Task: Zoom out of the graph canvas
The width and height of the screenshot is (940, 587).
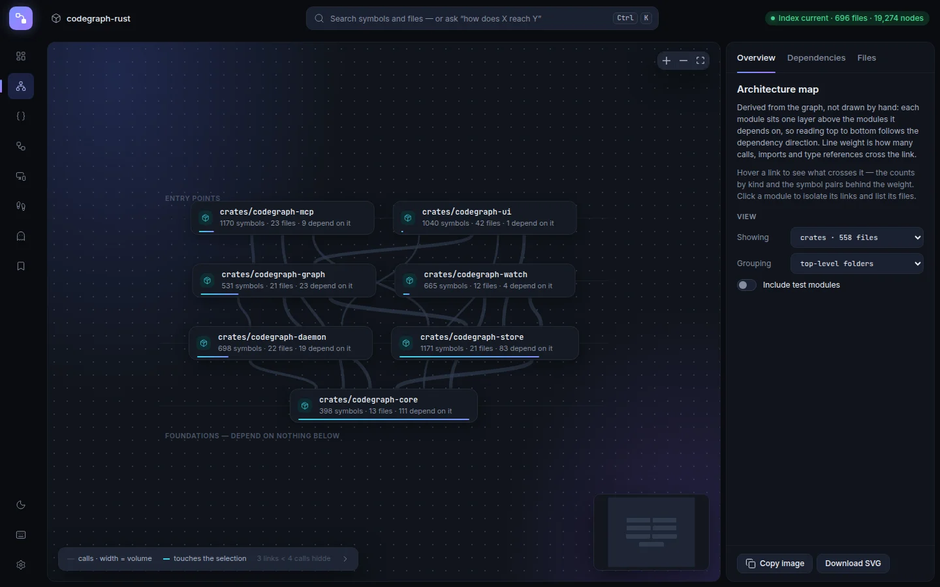Action: (683, 61)
